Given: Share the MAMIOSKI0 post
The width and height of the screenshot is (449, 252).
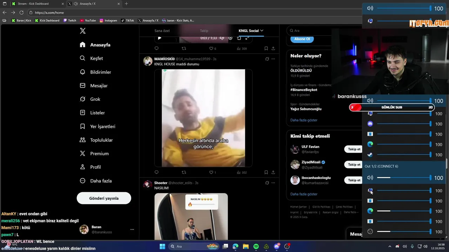Looking at the screenshot, I should click(273, 172).
